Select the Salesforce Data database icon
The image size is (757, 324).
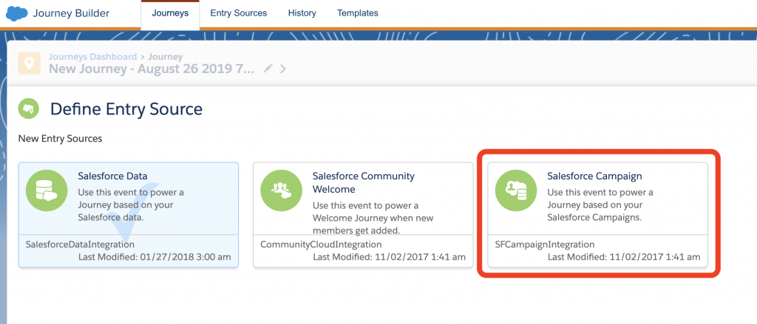(x=47, y=190)
